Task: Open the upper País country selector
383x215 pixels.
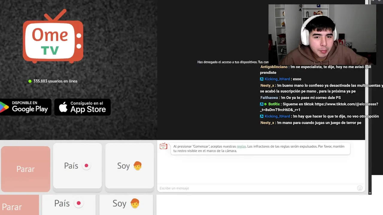Action: [77, 166]
